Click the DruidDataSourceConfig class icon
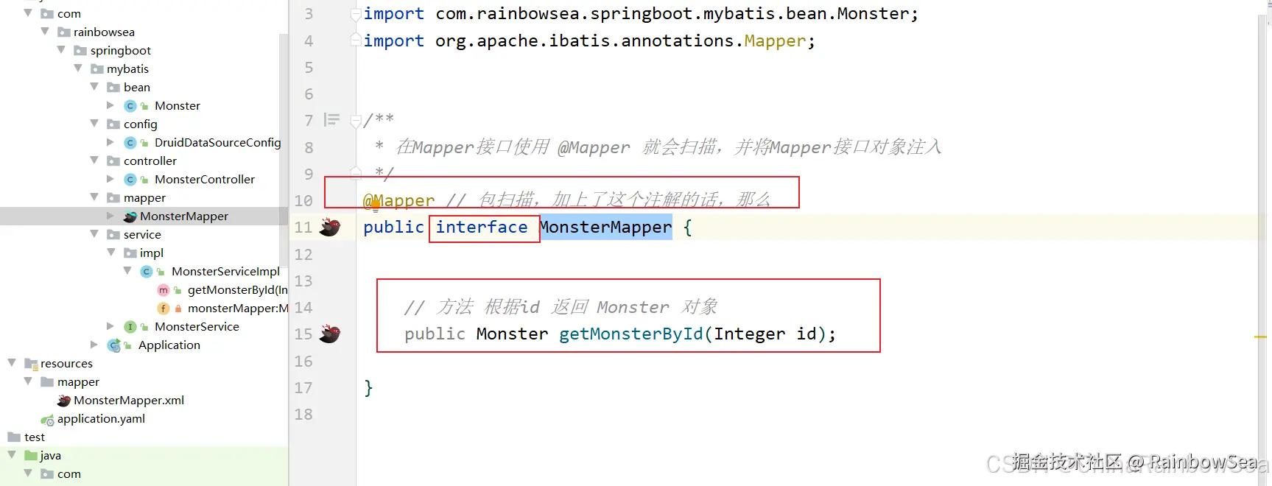1272x486 pixels. (x=130, y=143)
